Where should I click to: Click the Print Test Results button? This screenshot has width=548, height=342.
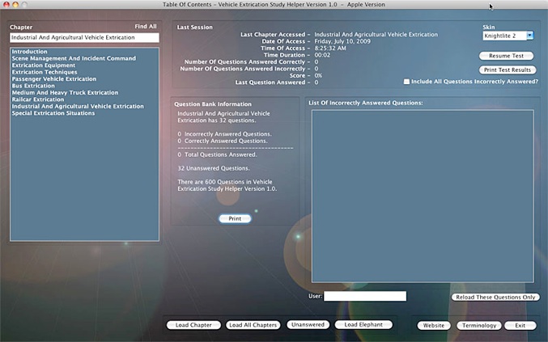(507, 70)
